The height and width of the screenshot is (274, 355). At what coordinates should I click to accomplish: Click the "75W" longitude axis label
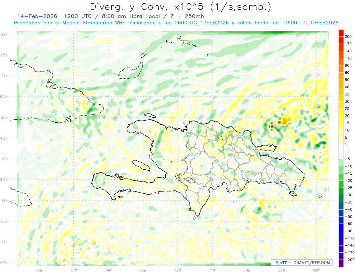pyautogui.click(x=73, y=270)
